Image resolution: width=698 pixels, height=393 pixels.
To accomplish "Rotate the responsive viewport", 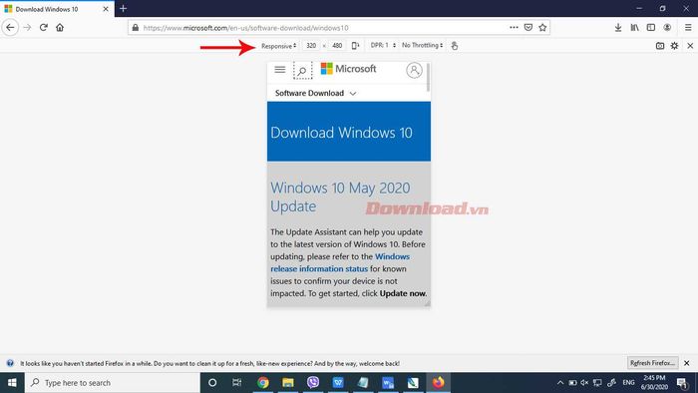I will coord(355,46).
